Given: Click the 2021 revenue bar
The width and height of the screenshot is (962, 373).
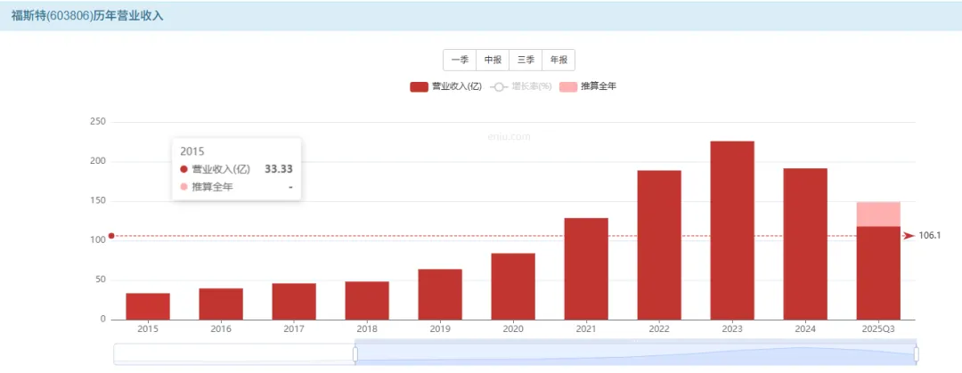Looking at the screenshot, I should click(586, 269).
